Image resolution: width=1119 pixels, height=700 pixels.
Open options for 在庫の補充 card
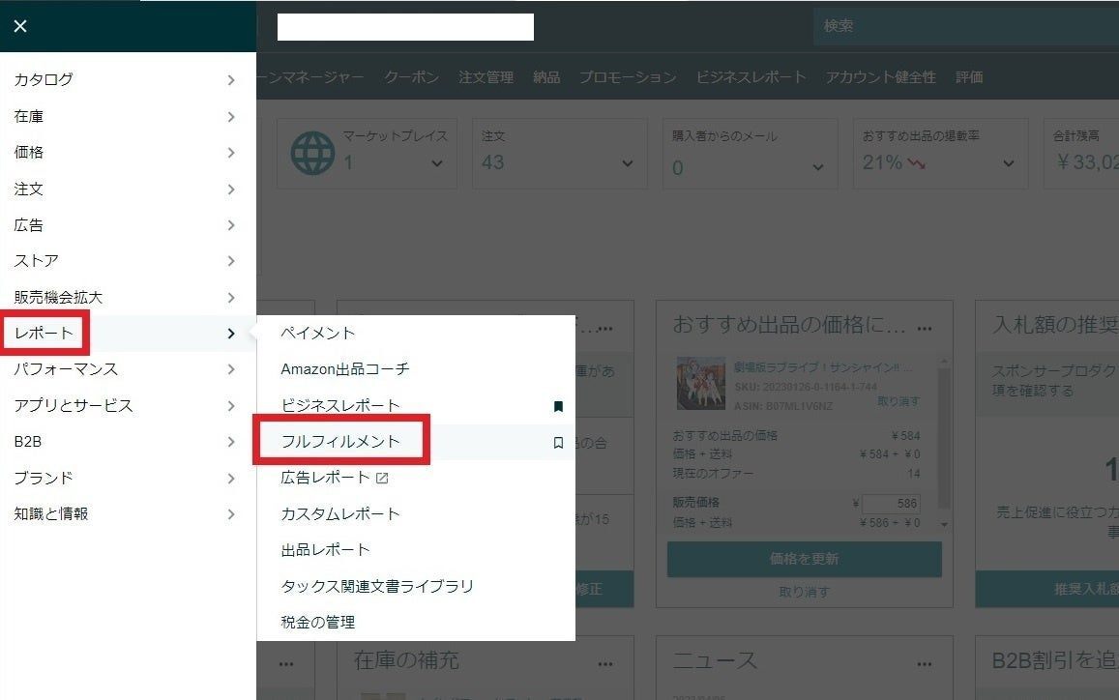(605, 664)
